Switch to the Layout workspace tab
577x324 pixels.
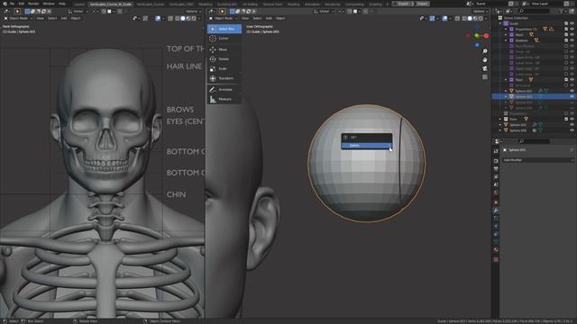[79, 4]
